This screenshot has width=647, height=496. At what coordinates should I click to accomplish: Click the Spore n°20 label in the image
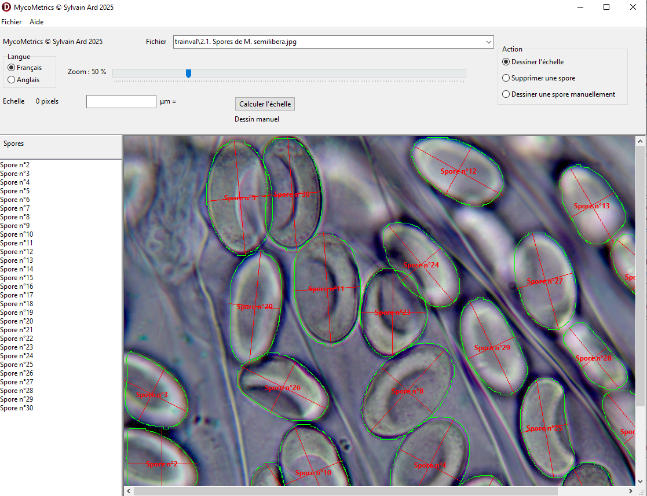coord(255,307)
